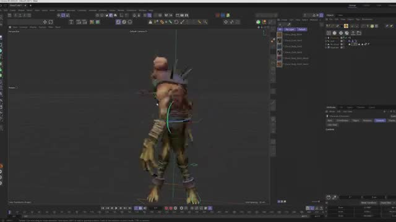Click the green sphere icon above viewport corner
The image size is (396, 222).
pyautogui.click(x=259, y=22)
